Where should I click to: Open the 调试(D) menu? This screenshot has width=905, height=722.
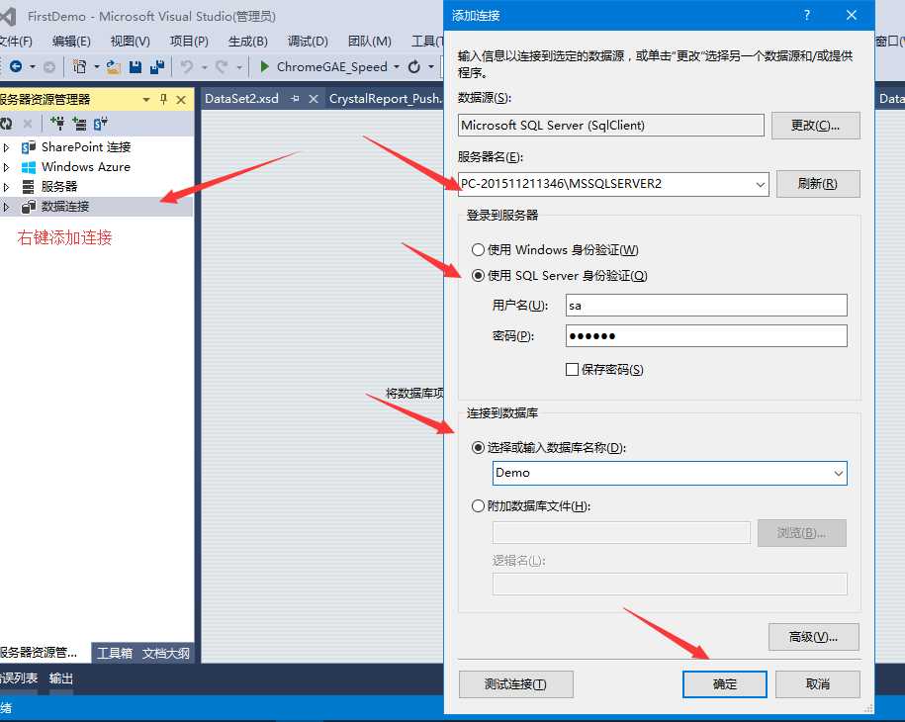(x=308, y=41)
